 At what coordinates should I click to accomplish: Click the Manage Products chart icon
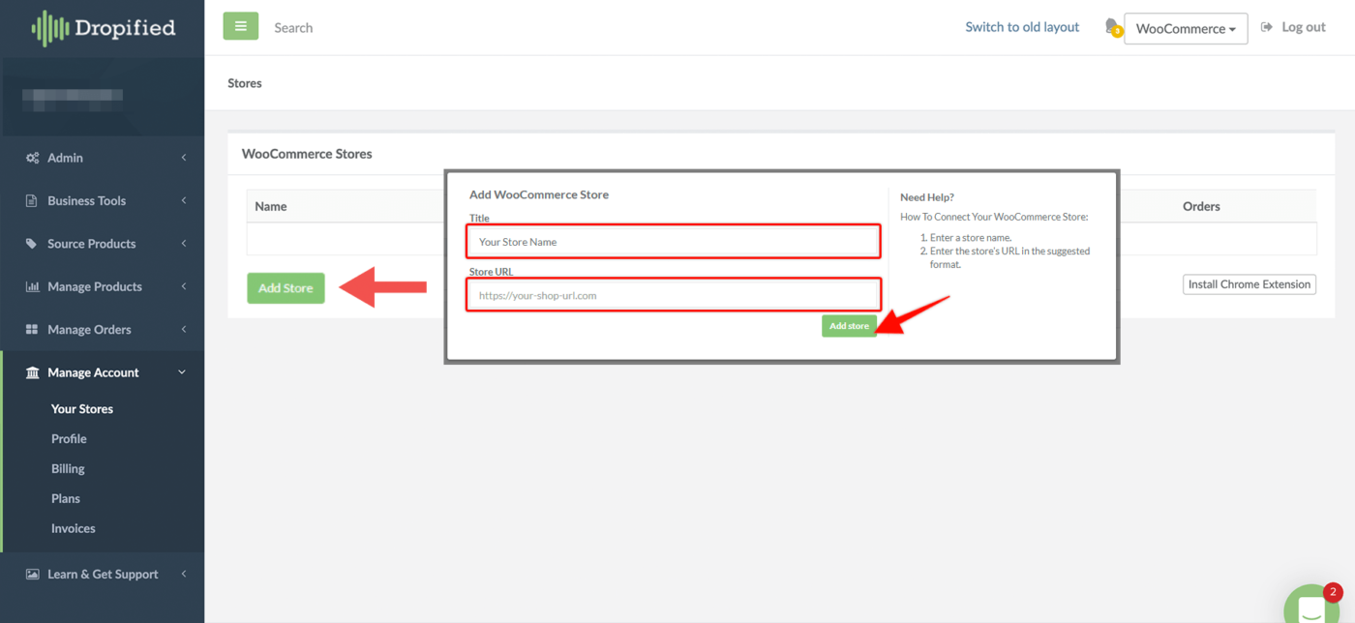[32, 286]
